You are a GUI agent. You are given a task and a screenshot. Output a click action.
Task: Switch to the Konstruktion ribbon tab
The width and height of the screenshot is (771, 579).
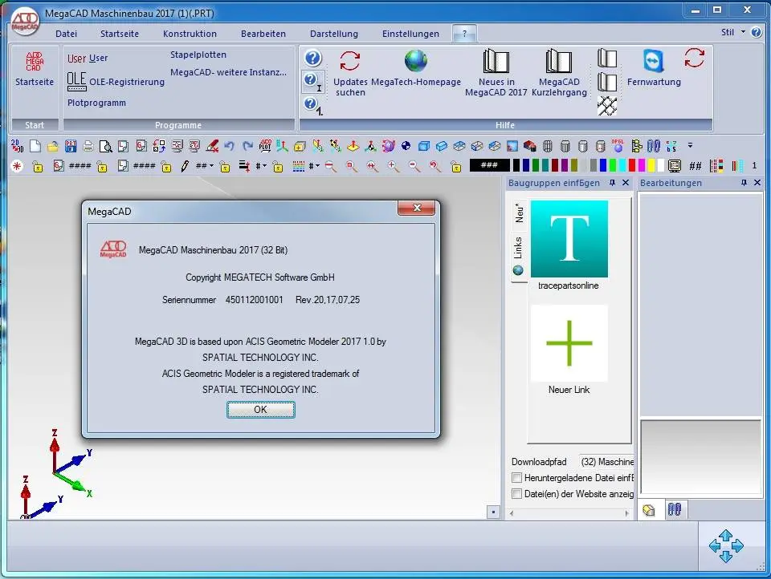tap(190, 34)
